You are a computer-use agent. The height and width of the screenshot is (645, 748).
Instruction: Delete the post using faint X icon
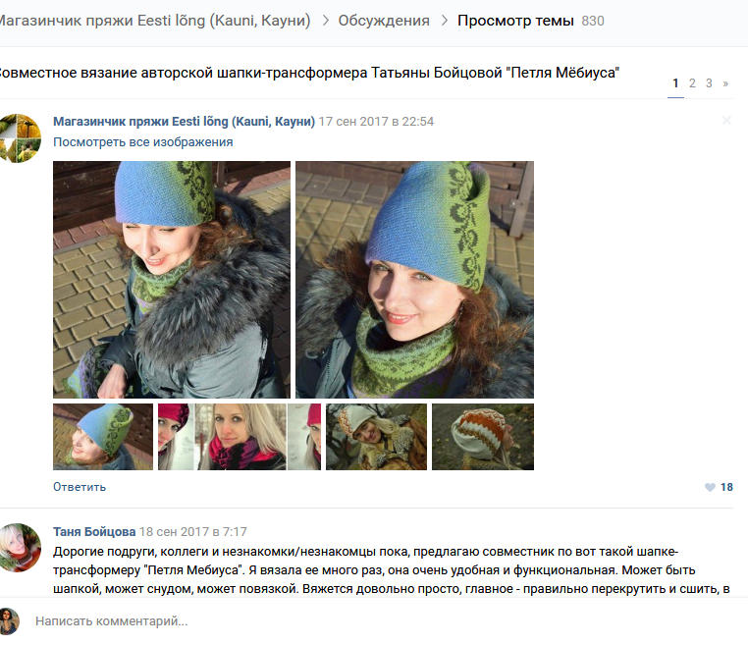[726, 120]
